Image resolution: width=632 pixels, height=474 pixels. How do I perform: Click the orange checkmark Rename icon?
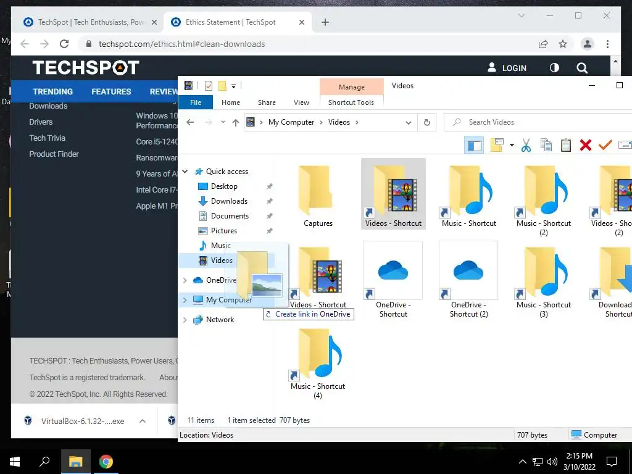point(605,144)
